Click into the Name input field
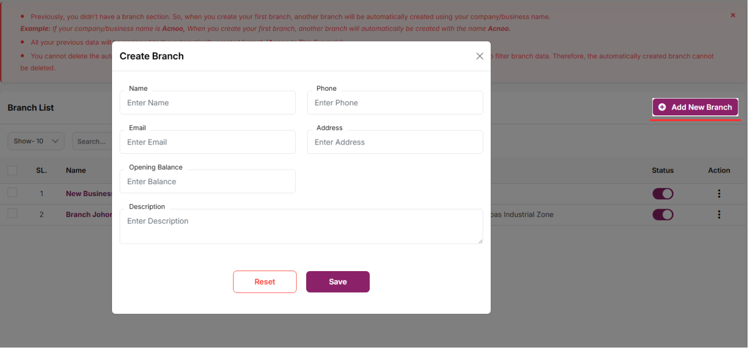Viewport: 748px width, 348px height. coord(207,103)
